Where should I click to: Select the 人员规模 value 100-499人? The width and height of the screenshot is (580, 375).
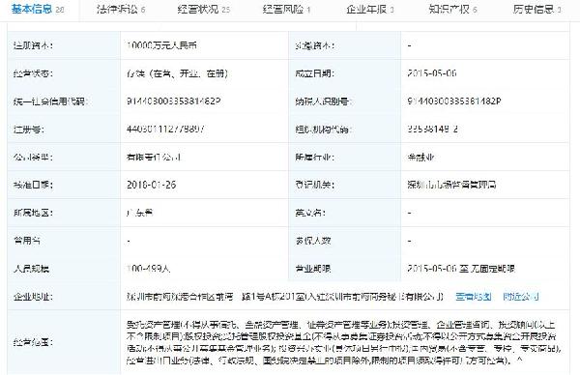tap(148, 269)
